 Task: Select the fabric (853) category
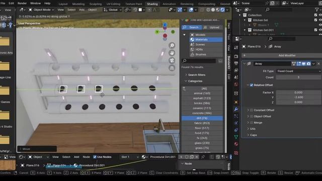[x=202, y=123]
